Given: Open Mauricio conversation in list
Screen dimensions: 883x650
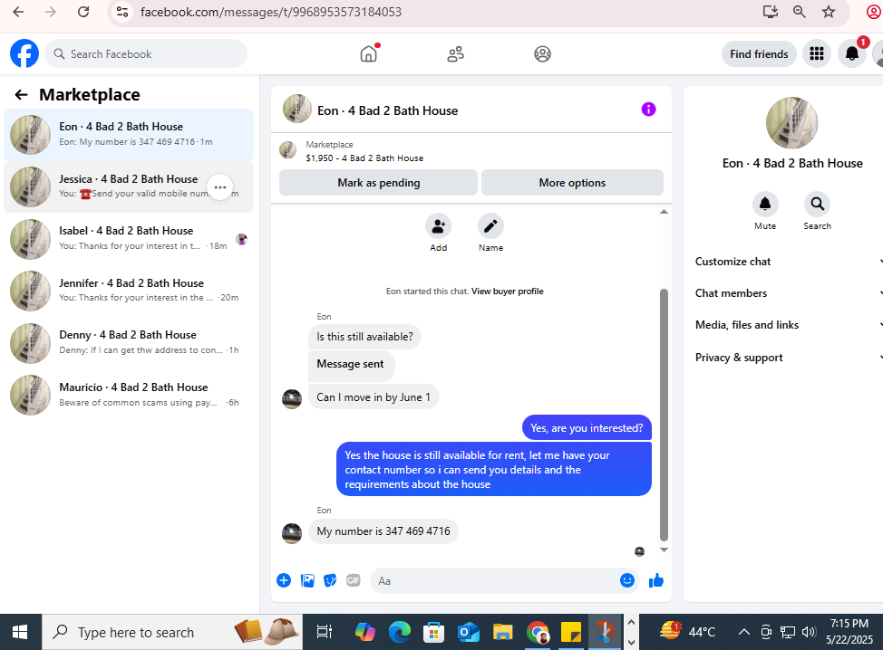Looking at the screenshot, I should pyautogui.click(x=129, y=396).
